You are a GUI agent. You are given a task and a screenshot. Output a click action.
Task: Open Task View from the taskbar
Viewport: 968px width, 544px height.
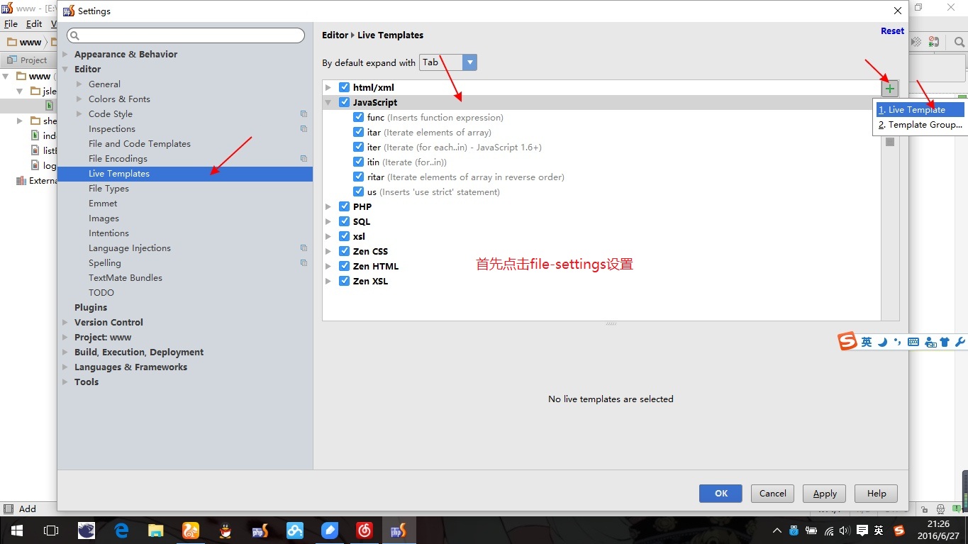click(51, 531)
